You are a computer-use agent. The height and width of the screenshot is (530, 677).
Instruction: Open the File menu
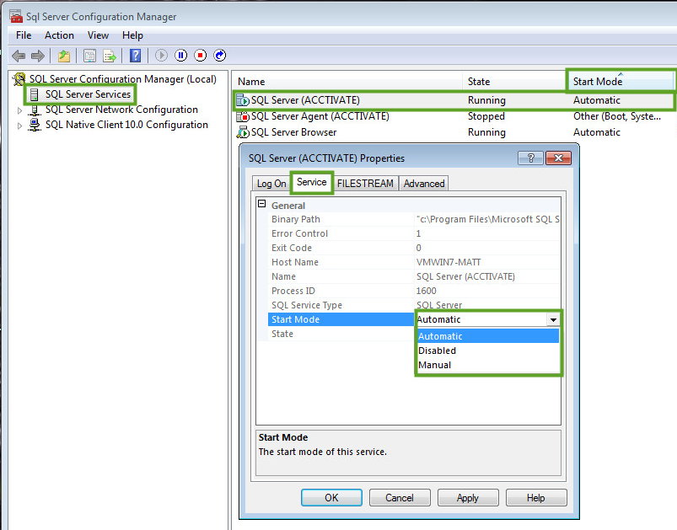(24, 35)
